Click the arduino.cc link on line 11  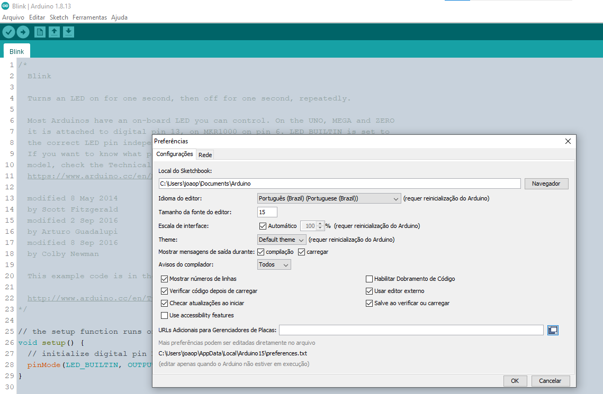(89, 176)
